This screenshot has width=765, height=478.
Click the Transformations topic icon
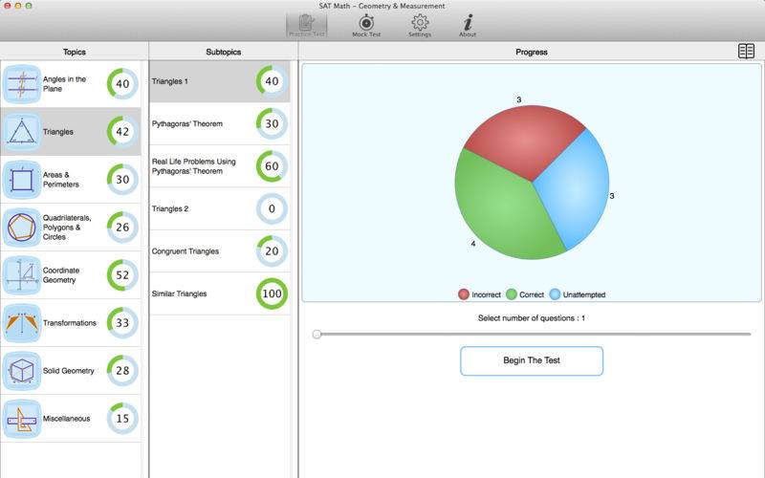[x=21, y=323]
